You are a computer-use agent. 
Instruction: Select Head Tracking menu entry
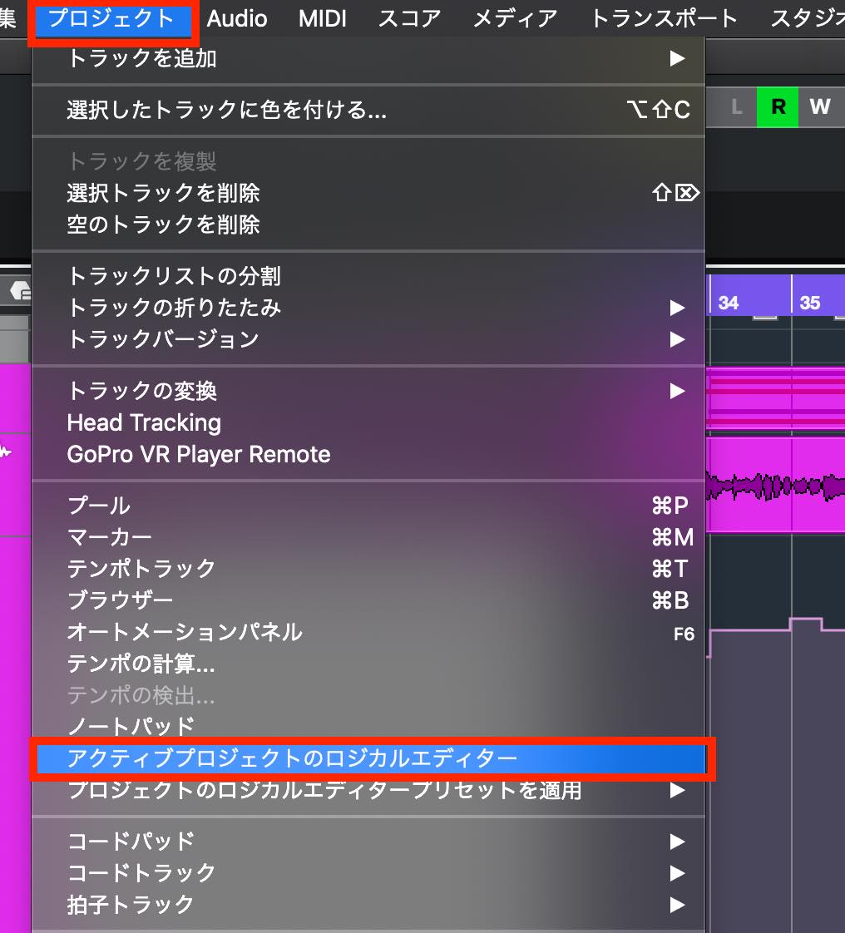point(368,422)
